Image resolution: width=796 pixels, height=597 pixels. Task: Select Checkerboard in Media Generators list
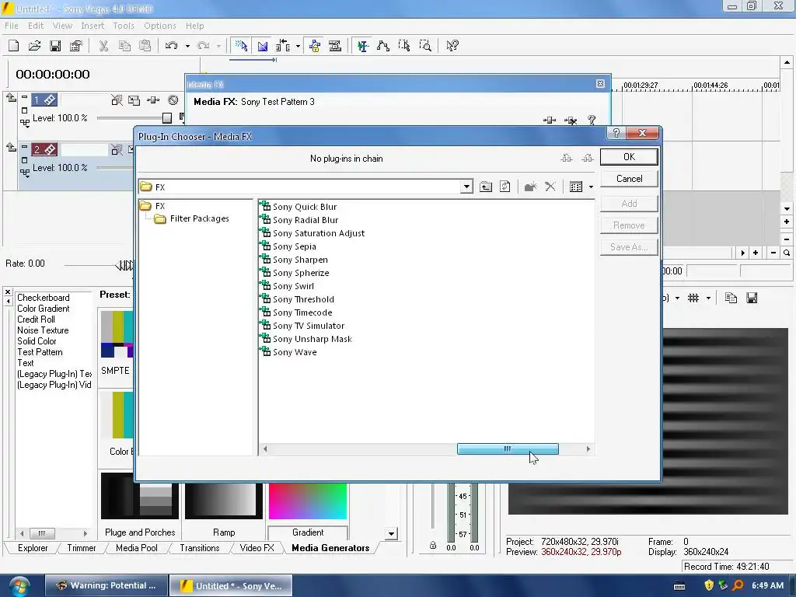(44, 298)
